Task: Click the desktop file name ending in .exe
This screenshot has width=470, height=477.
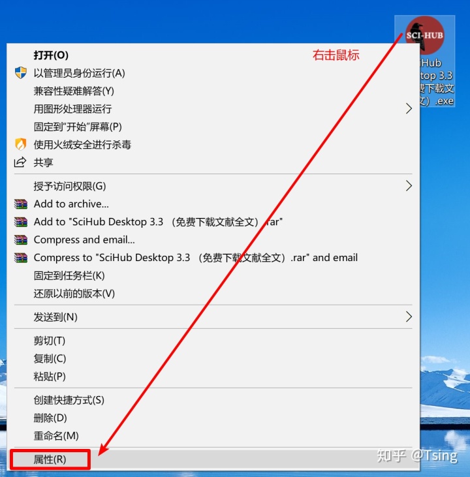Action: point(437,82)
